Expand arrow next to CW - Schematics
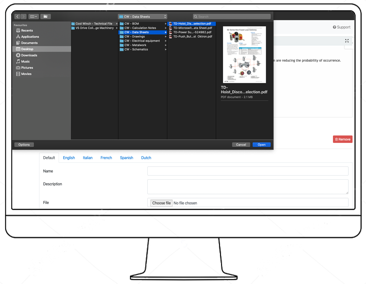 pos(165,49)
